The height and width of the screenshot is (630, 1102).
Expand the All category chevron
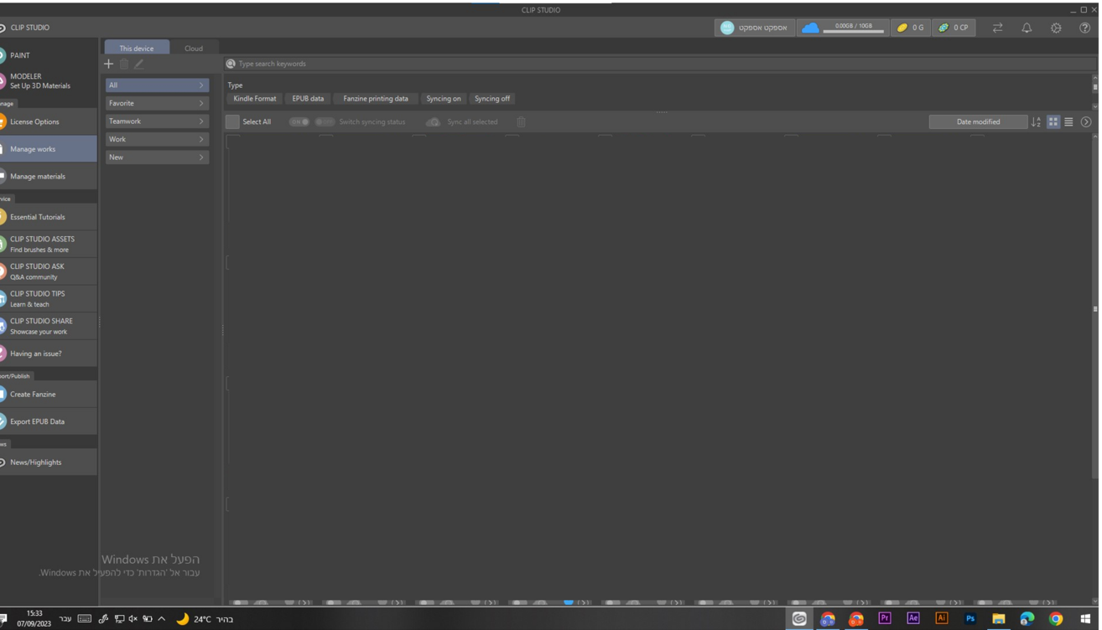point(201,85)
